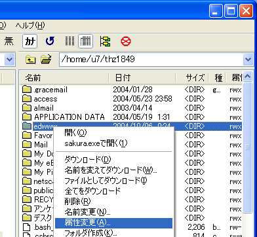Click the blue refresh arrow icon
The height and width of the screenshot is (237, 257).
tap(50, 41)
